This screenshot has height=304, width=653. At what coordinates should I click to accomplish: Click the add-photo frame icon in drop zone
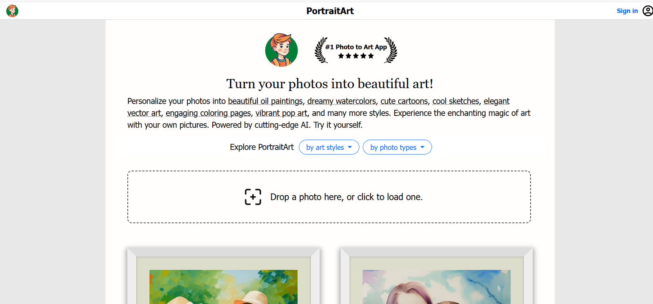tap(253, 197)
